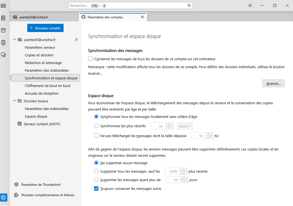Click the 'Avancé…' button
This screenshot has width=293, height=206.
click(273, 83)
